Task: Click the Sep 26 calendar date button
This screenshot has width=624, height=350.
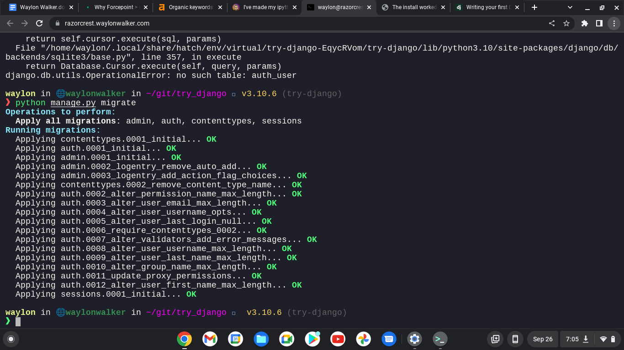Action: pos(542,339)
